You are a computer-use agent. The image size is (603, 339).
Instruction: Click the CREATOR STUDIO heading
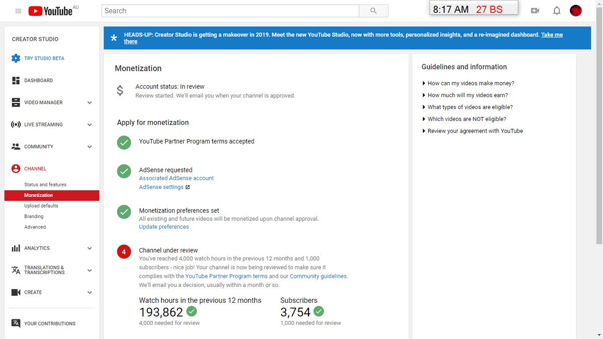click(35, 39)
